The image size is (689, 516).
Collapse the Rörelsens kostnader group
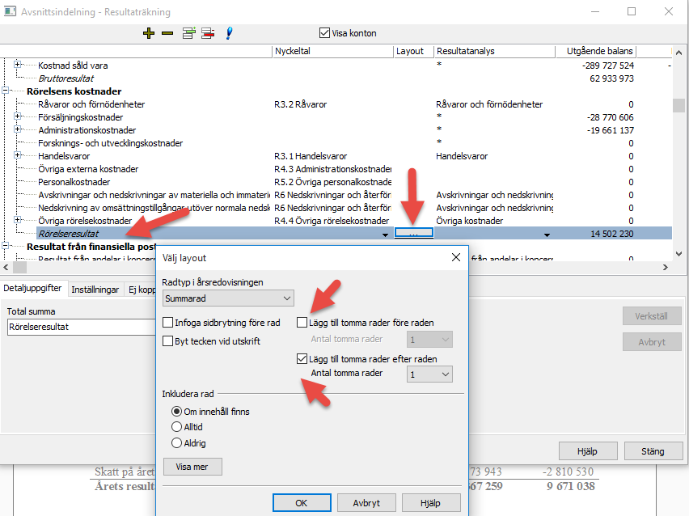(6, 91)
